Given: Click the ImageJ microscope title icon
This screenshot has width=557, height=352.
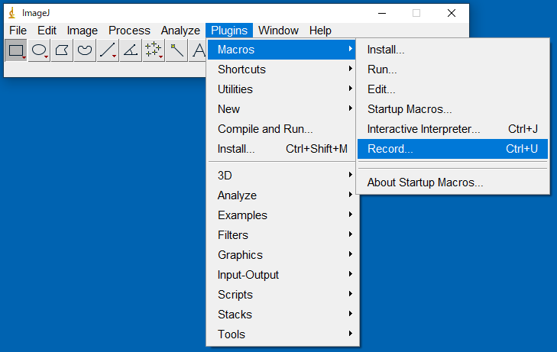Looking at the screenshot, I should click(x=12, y=13).
